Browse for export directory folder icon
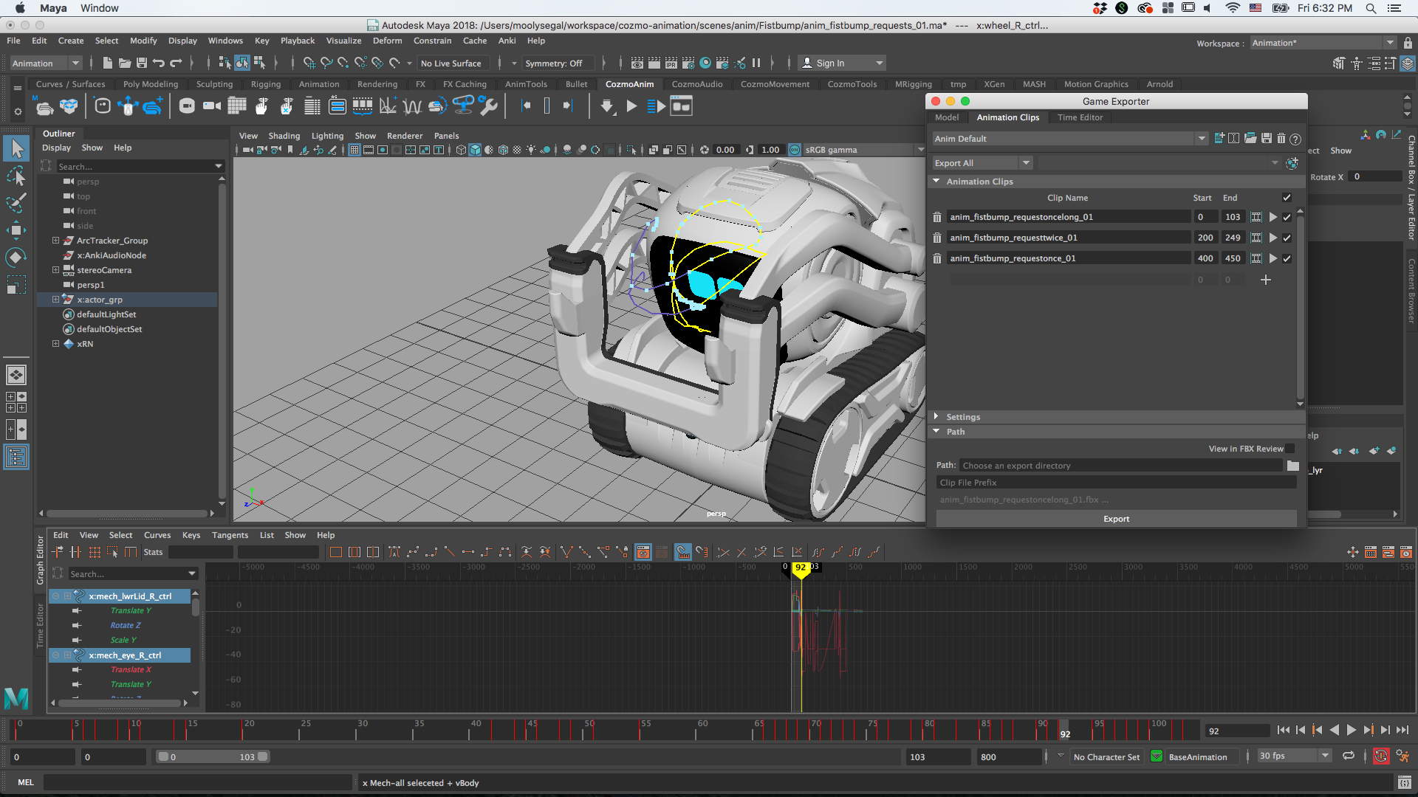 [x=1292, y=466]
